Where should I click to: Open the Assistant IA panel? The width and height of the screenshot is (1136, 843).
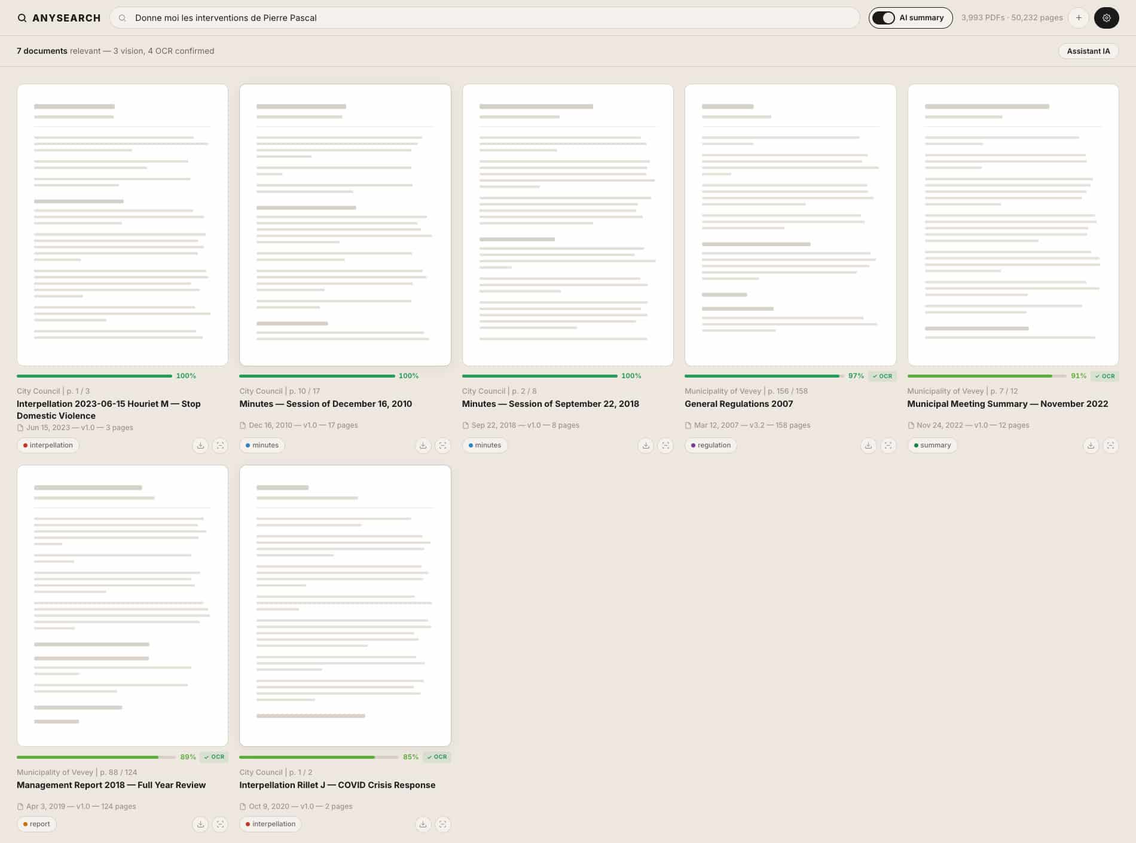tap(1088, 51)
